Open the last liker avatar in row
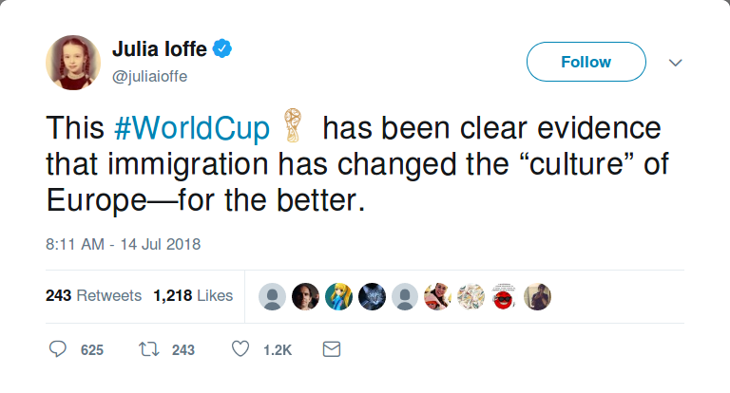Viewport: 730px width, 393px height. point(538,296)
